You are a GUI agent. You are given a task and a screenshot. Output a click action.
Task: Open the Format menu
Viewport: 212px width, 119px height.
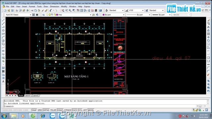coord(32,7)
